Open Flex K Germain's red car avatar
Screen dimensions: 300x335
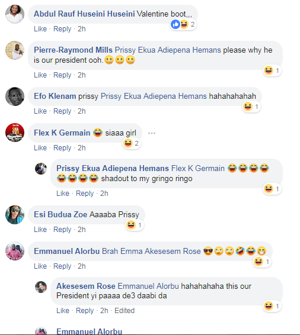click(x=15, y=133)
